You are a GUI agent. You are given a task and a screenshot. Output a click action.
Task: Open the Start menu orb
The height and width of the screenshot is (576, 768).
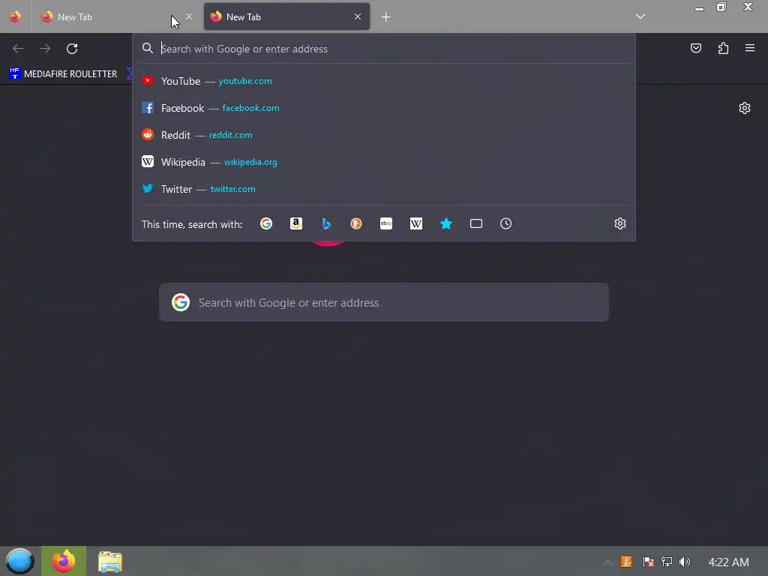(x=19, y=561)
